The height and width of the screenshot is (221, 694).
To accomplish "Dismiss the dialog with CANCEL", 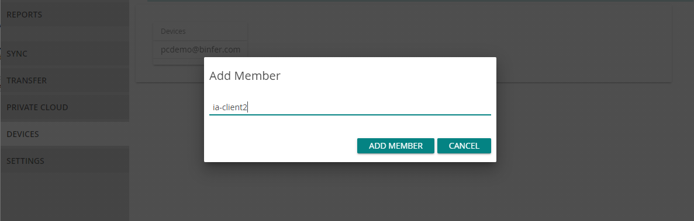I will 464,146.
